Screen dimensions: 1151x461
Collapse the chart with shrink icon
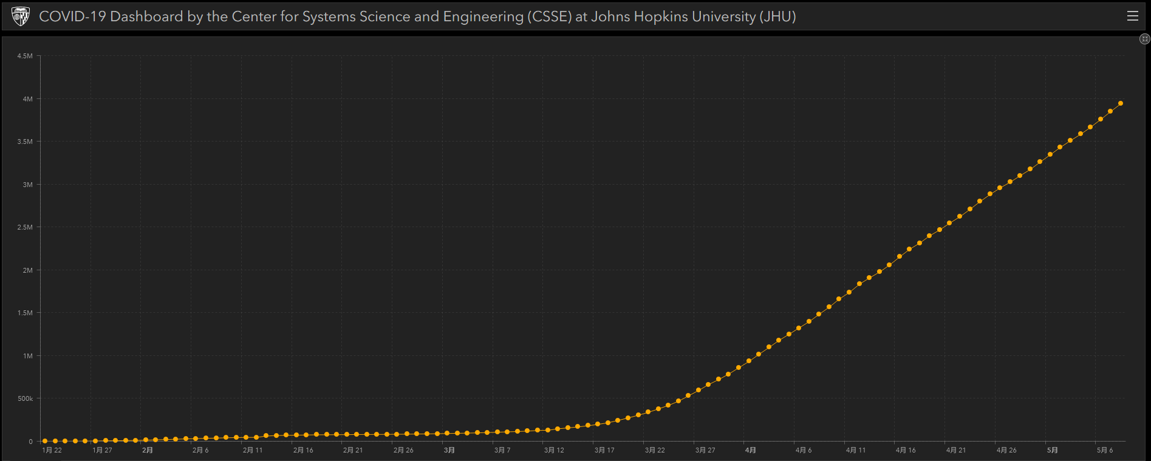(1144, 39)
